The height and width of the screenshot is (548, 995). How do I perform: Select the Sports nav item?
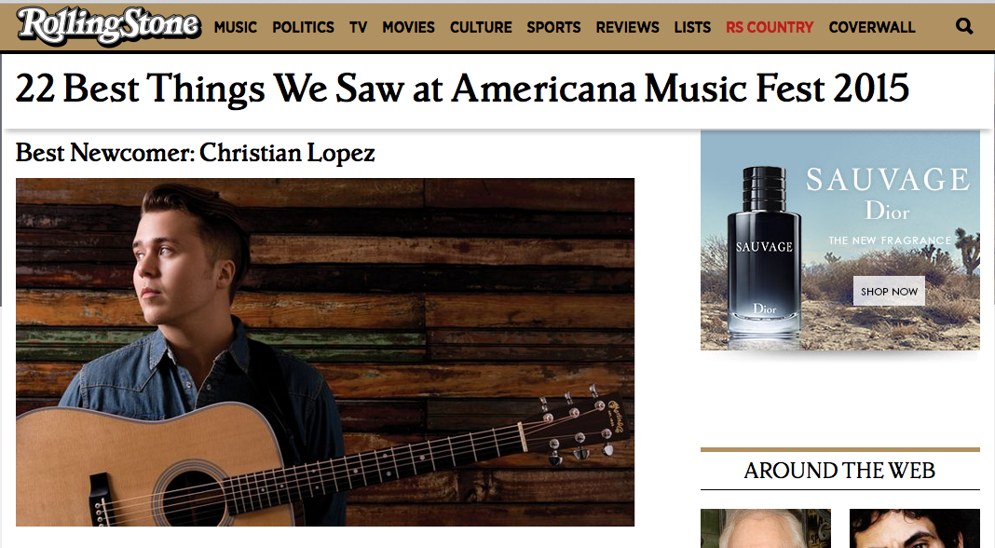(x=553, y=27)
